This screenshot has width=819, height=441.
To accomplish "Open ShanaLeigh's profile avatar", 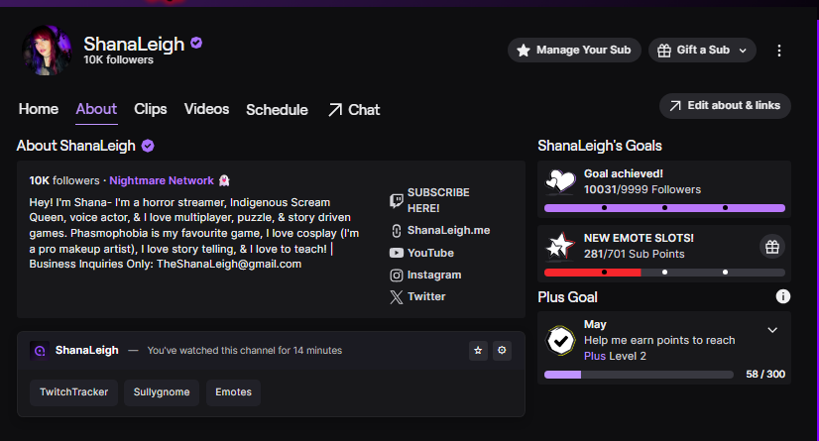I will tap(47, 51).
